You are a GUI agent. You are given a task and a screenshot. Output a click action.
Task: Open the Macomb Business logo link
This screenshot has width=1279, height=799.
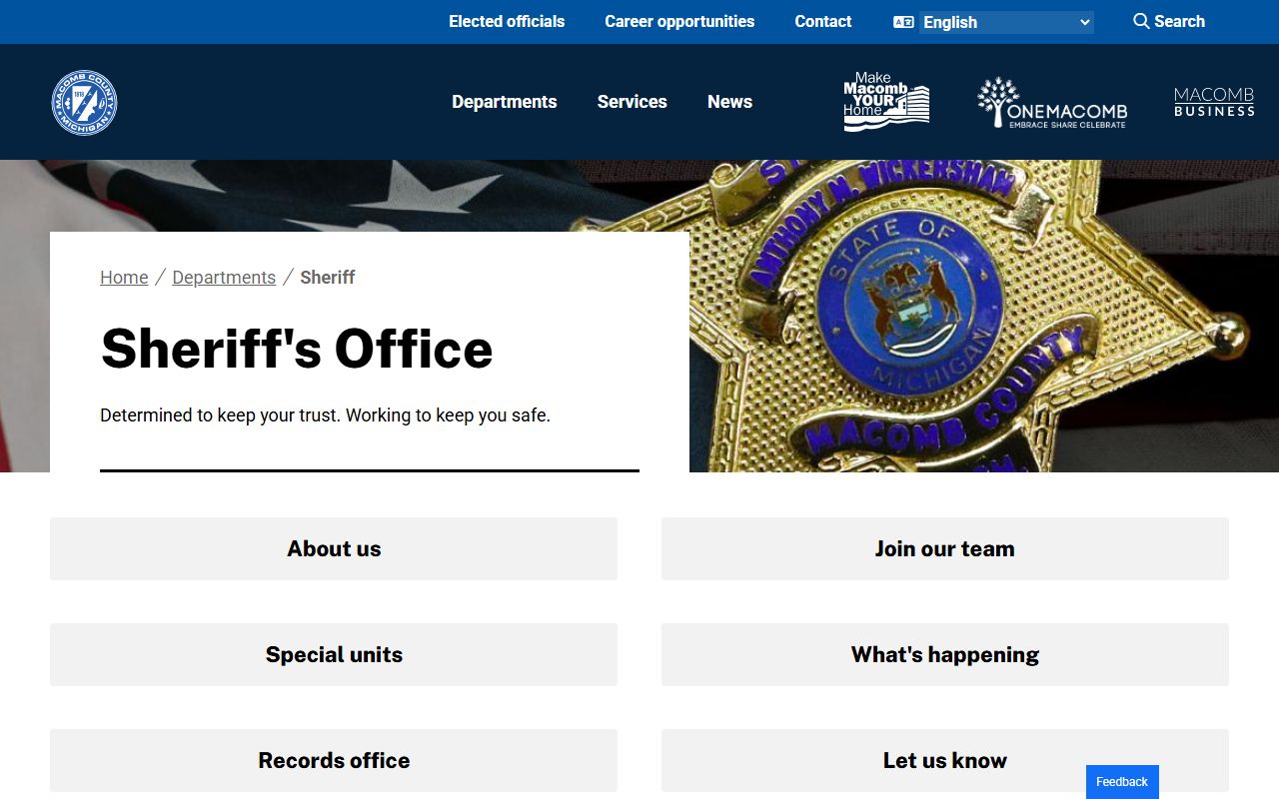pos(1214,102)
